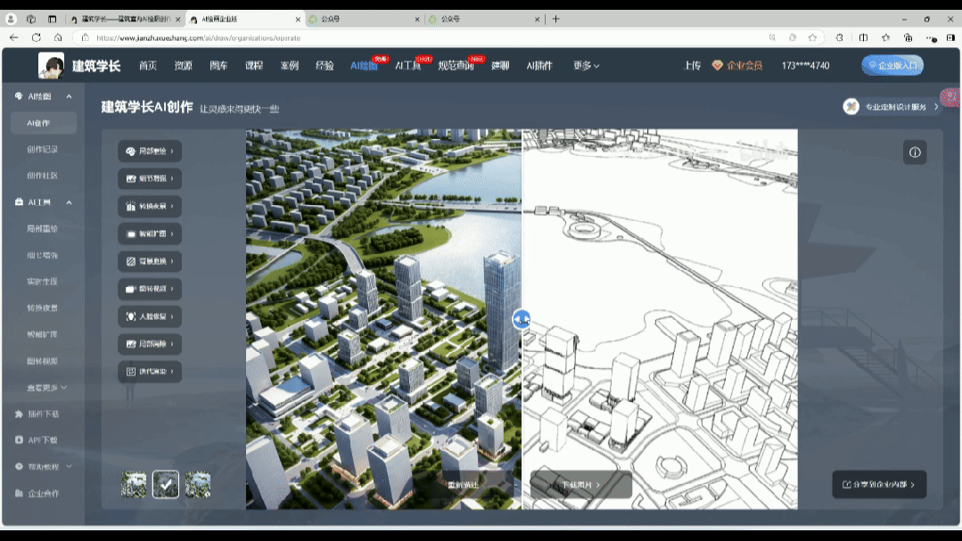Click the 企业合作 building icon in sidebar
The width and height of the screenshot is (962, 541).
point(19,493)
